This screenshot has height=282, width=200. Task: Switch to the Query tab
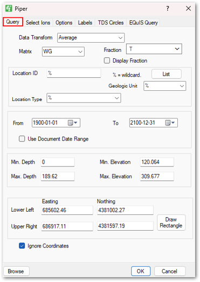pos(13,22)
